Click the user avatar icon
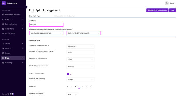 pos(166,3)
